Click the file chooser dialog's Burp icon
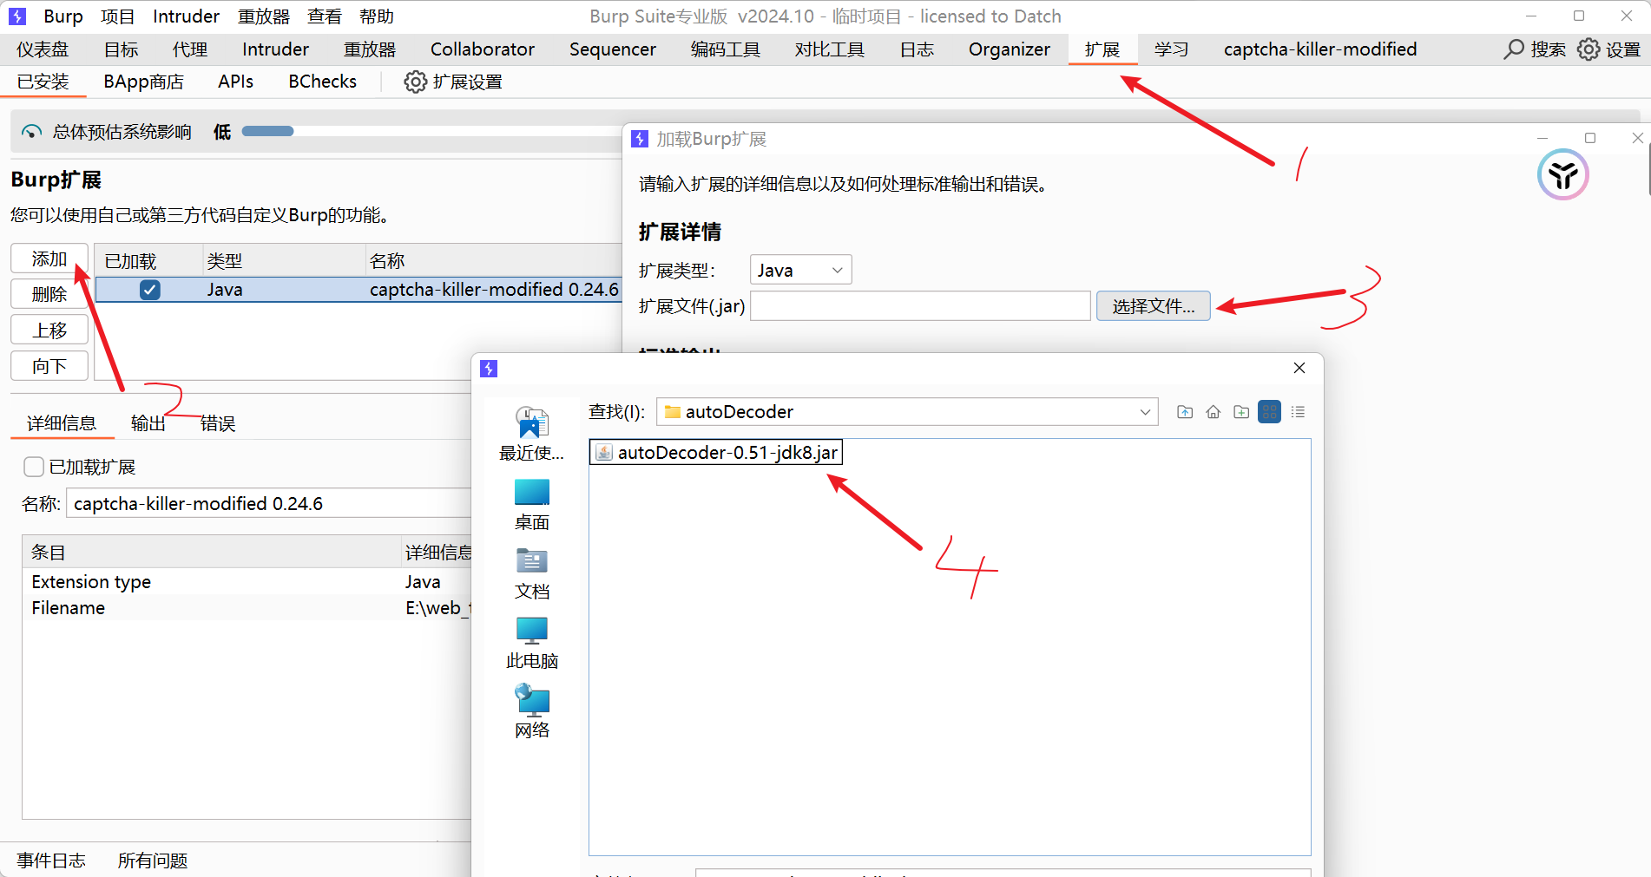 tap(489, 369)
